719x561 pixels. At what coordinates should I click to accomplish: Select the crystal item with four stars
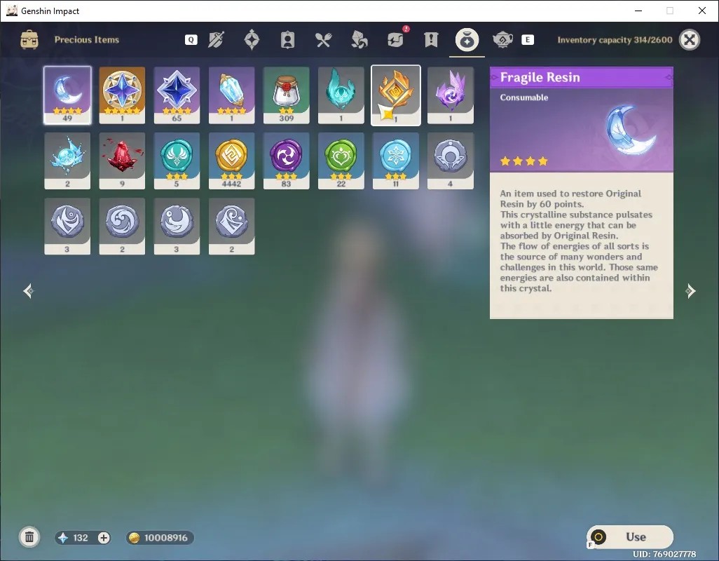click(x=231, y=95)
